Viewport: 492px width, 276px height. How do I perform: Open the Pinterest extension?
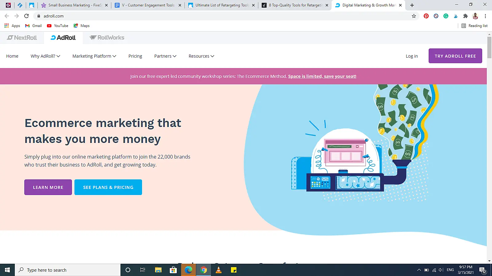[426, 16]
